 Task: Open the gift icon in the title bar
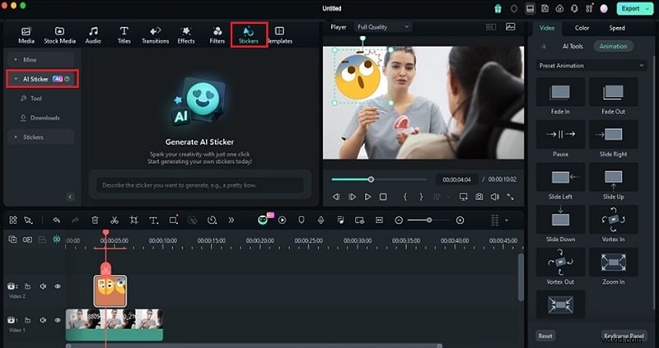click(498, 8)
